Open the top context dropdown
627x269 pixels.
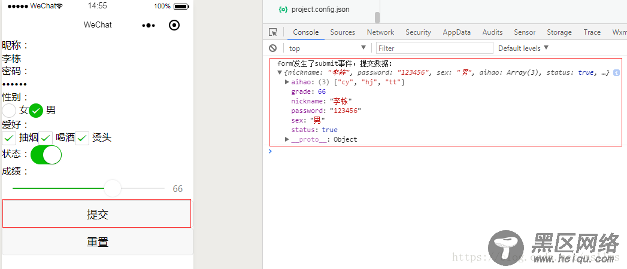click(x=327, y=48)
